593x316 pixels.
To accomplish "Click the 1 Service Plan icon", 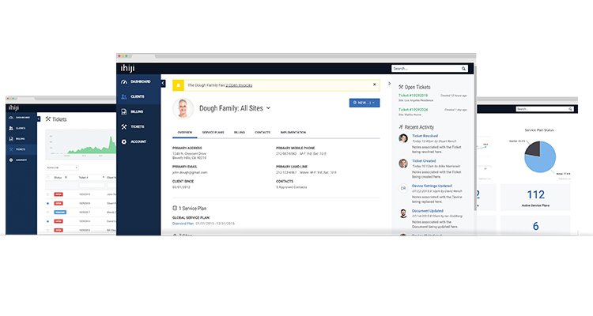I will click(x=175, y=209).
